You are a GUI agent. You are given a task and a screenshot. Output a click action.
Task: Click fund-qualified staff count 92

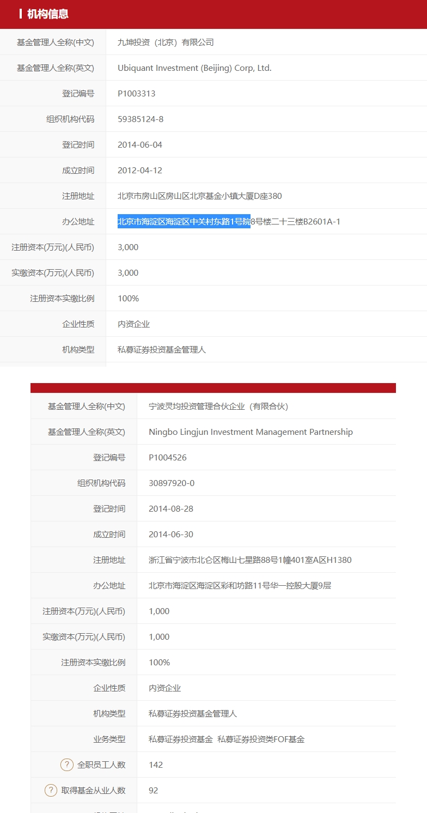154,790
